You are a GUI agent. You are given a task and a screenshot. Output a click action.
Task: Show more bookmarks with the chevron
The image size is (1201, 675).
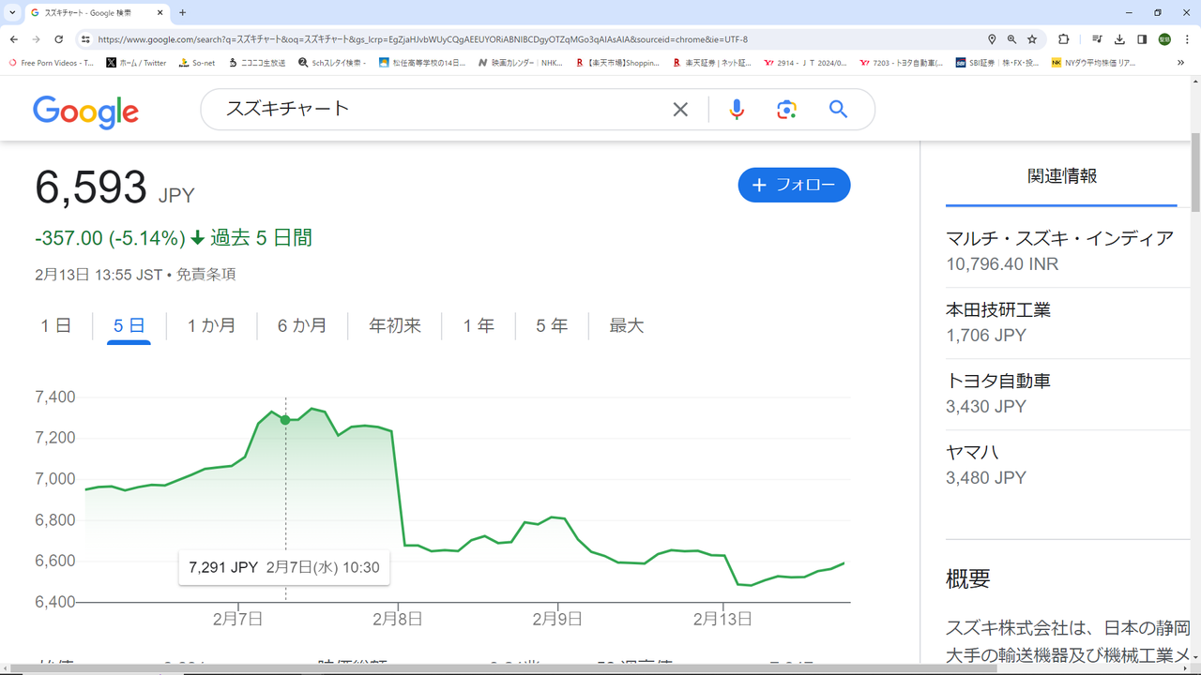(x=1180, y=63)
